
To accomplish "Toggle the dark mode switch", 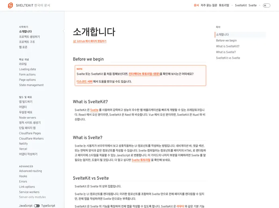I will tap(266, 5).
